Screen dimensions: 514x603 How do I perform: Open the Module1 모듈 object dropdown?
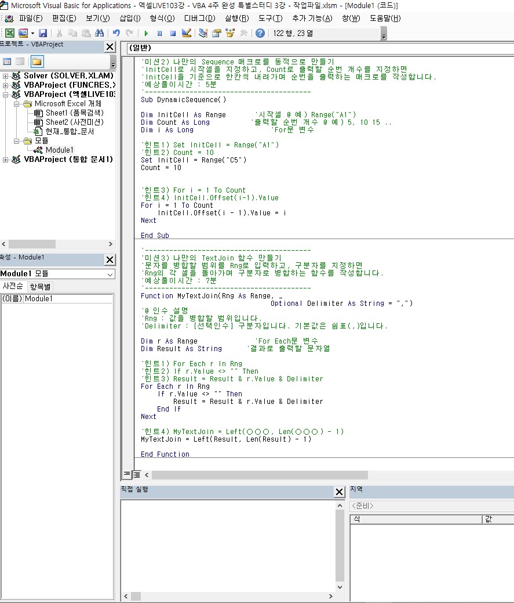click(110, 274)
